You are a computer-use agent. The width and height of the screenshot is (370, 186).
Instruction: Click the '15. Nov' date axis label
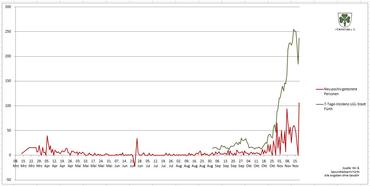tap(295, 163)
